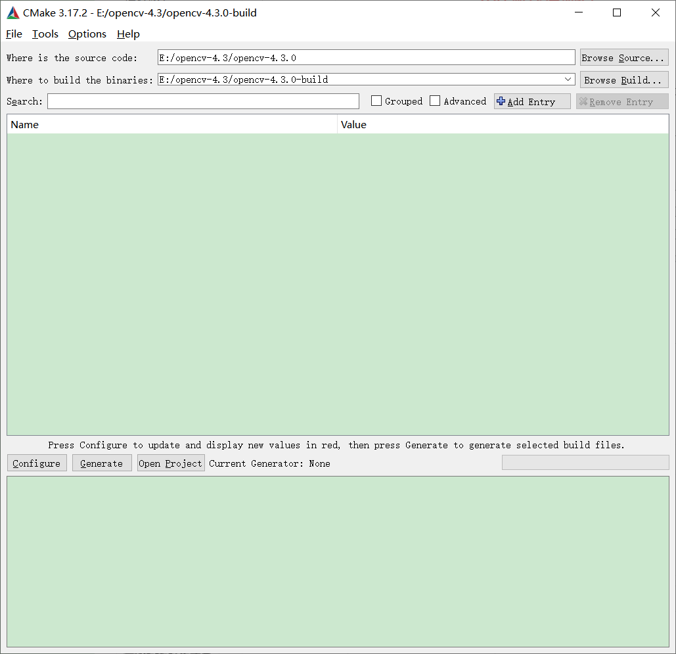Click the progress bar next to Generate
This screenshot has width=676, height=654.
pos(585,462)
